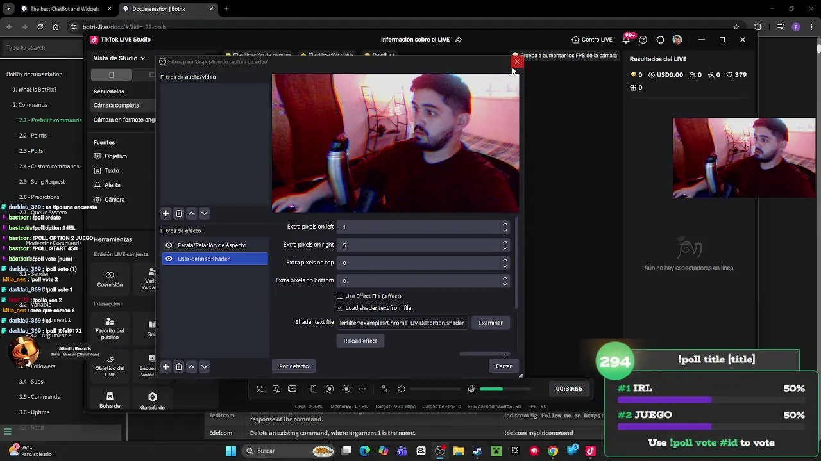Open Objetivo del LIVE tool
The height and width of the screenshot is (461, 821).
[110, 366]
